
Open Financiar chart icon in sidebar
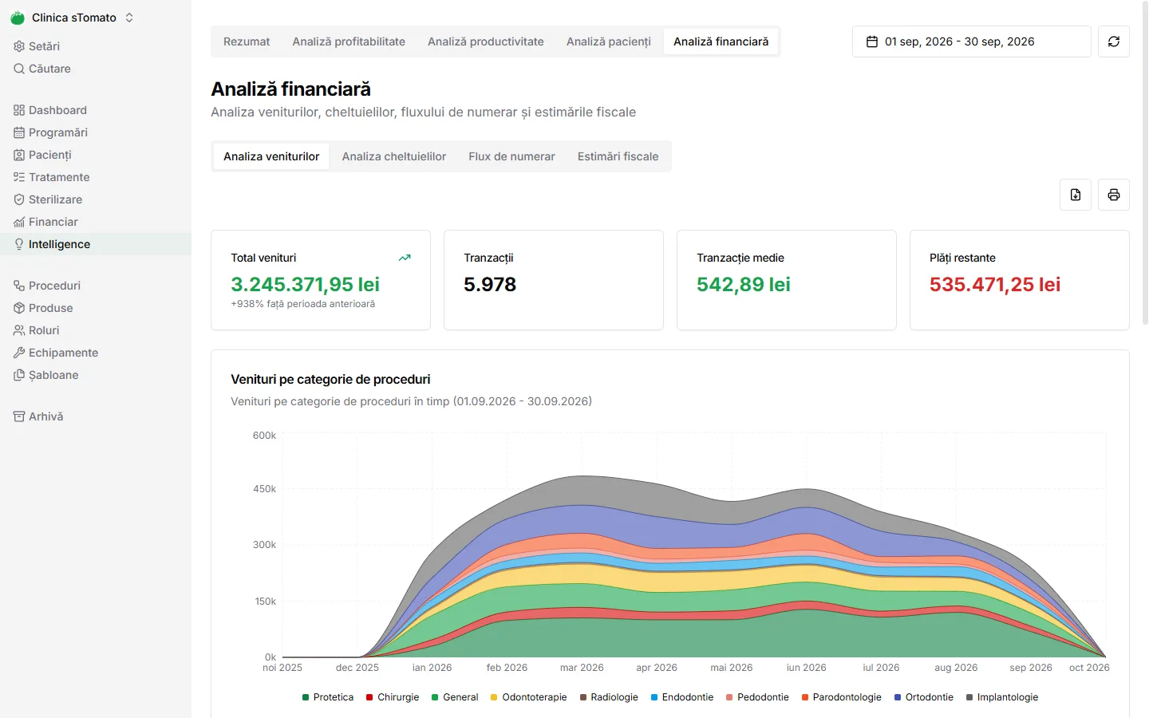(x=19, y=222)
